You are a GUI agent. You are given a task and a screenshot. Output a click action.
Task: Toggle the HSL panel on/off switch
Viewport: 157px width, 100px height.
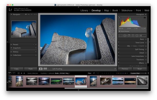point(119,46)
